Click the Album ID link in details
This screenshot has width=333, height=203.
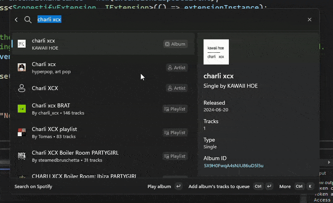[x=233, y=166]
